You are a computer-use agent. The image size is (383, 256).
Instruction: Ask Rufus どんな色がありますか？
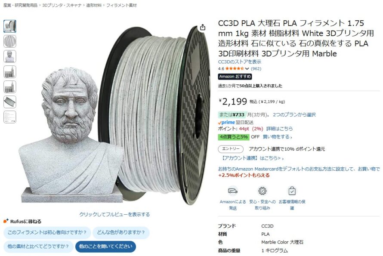tap(121, 232)
